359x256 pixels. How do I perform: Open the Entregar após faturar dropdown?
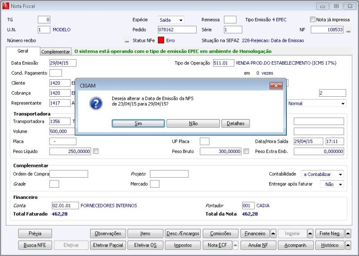(x=332, y=184)
